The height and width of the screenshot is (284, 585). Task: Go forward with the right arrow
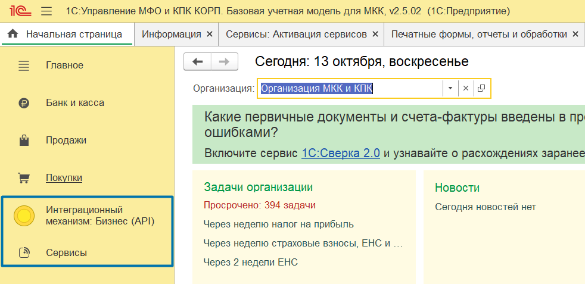[224, 61]
